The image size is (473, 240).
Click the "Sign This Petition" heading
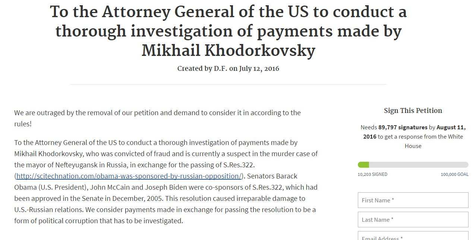point(413,111)
